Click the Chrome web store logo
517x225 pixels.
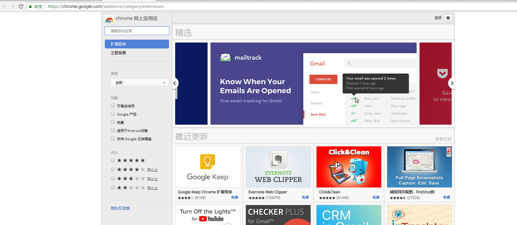pos(110,18)
